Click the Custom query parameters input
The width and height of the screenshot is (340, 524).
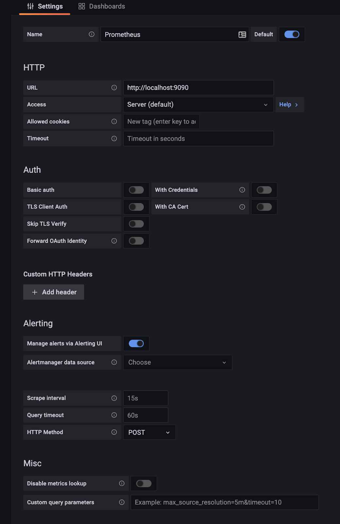[x=225, y=502]
